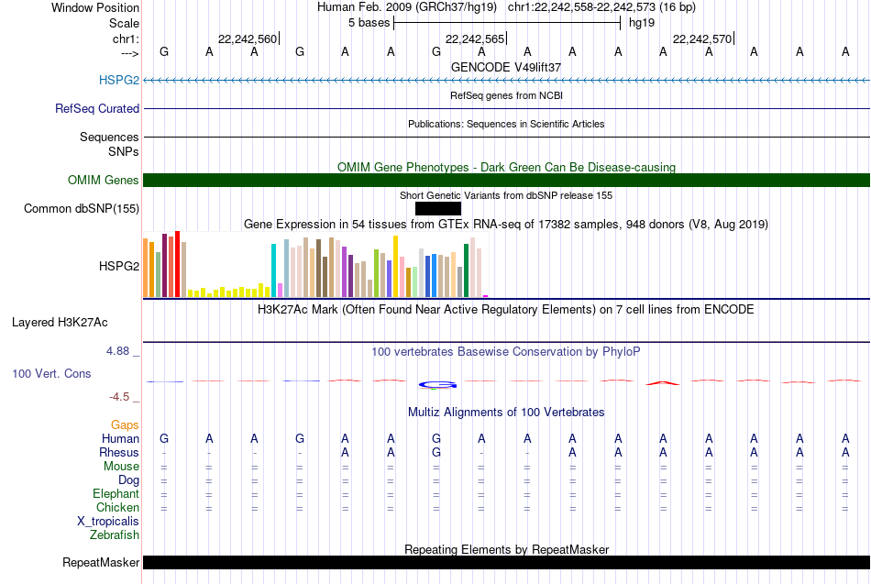Click the blue G logo in PhyloP track

(x=436, y=383)
